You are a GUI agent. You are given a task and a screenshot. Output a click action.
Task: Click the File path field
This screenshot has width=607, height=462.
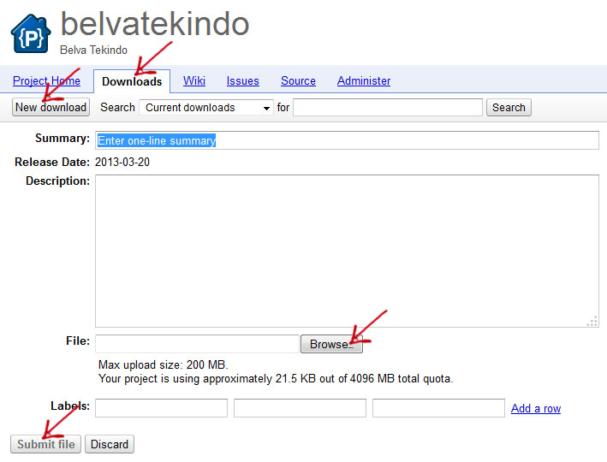197,344
